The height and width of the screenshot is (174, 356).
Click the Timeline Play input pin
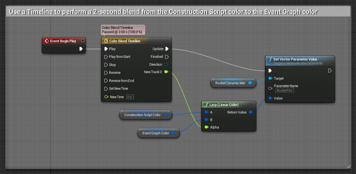(x=106, y=49)
